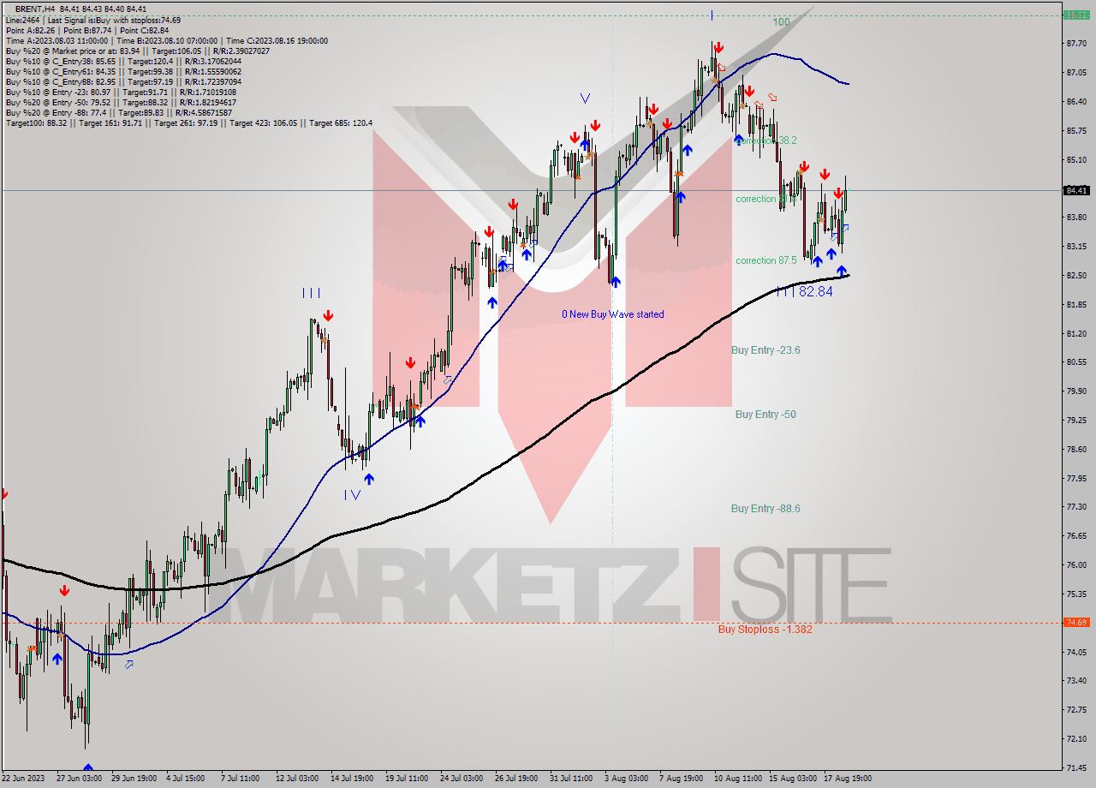Click the 85.75 price axis label
The width and height of the screenshot is (1096, 788).
pos(1076,130)
